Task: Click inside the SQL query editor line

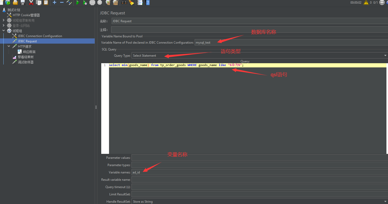Action: click(x=248, y=65)
